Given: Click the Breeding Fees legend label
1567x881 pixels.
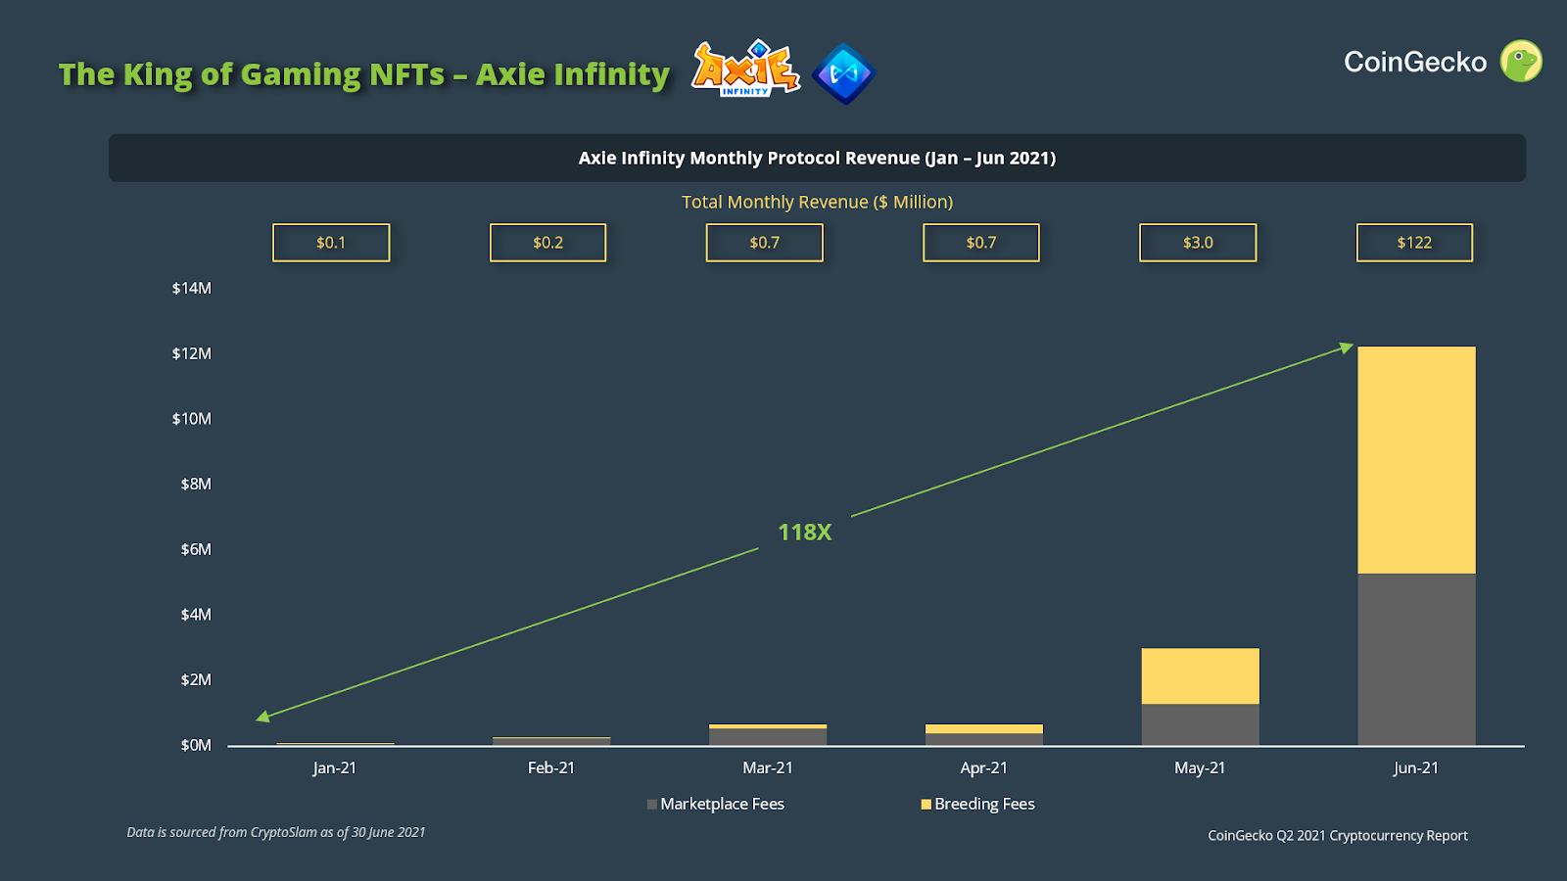Looking at the screenshot, I should (985, 804).
